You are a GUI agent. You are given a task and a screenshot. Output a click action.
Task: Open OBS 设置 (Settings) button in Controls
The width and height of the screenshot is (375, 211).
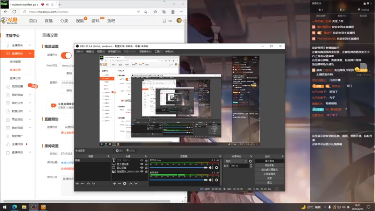point(269,179)
